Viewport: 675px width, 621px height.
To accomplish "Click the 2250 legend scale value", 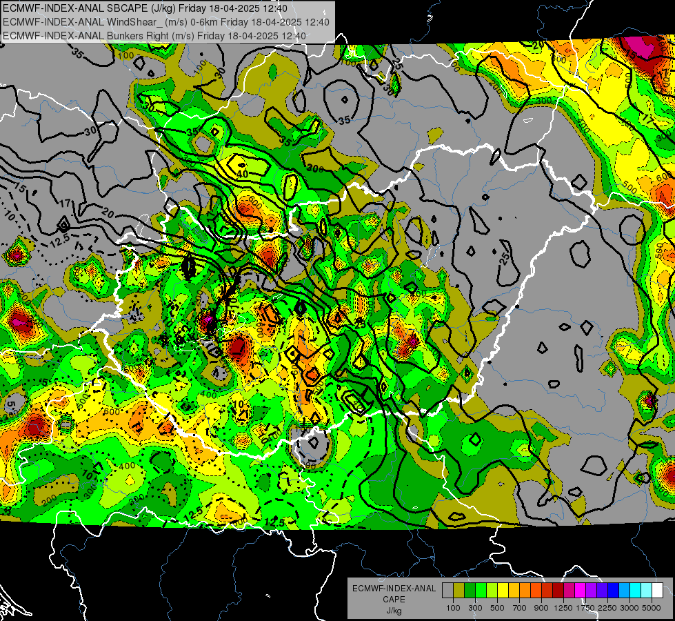I will pos(608,608).
